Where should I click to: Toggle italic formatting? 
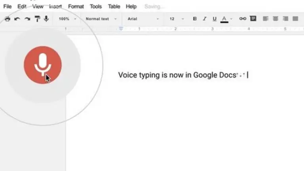pos(205,19)
